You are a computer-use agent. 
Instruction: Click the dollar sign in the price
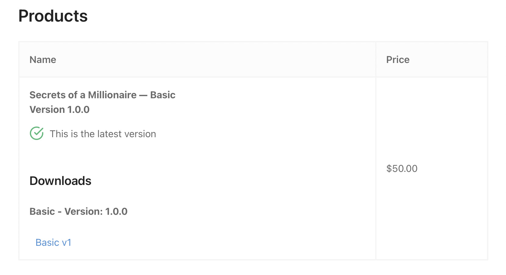click(389, 169)
